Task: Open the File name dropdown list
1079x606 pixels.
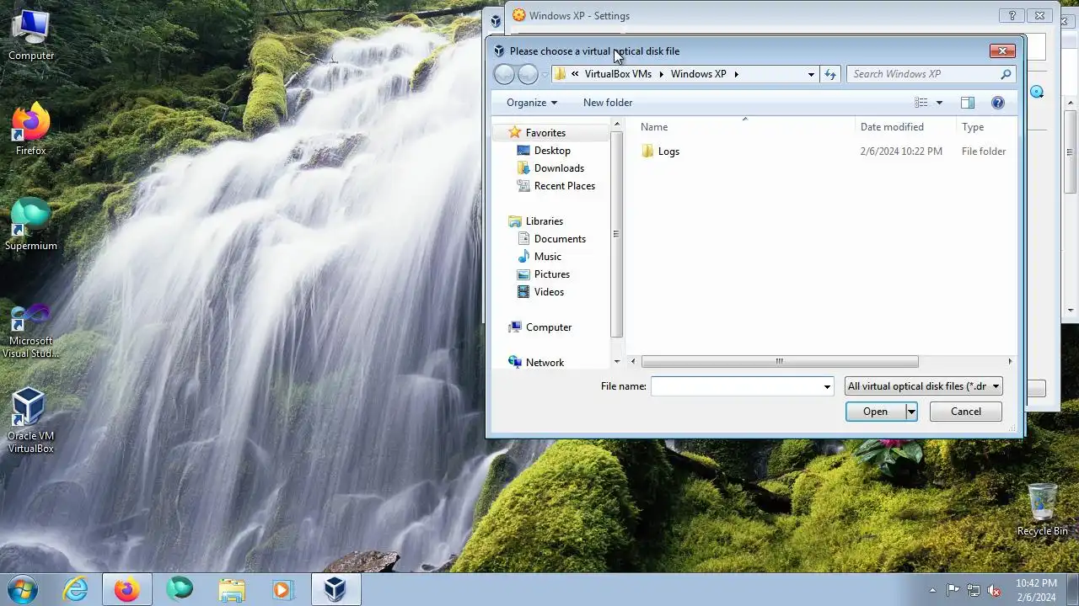Action: 827,386
